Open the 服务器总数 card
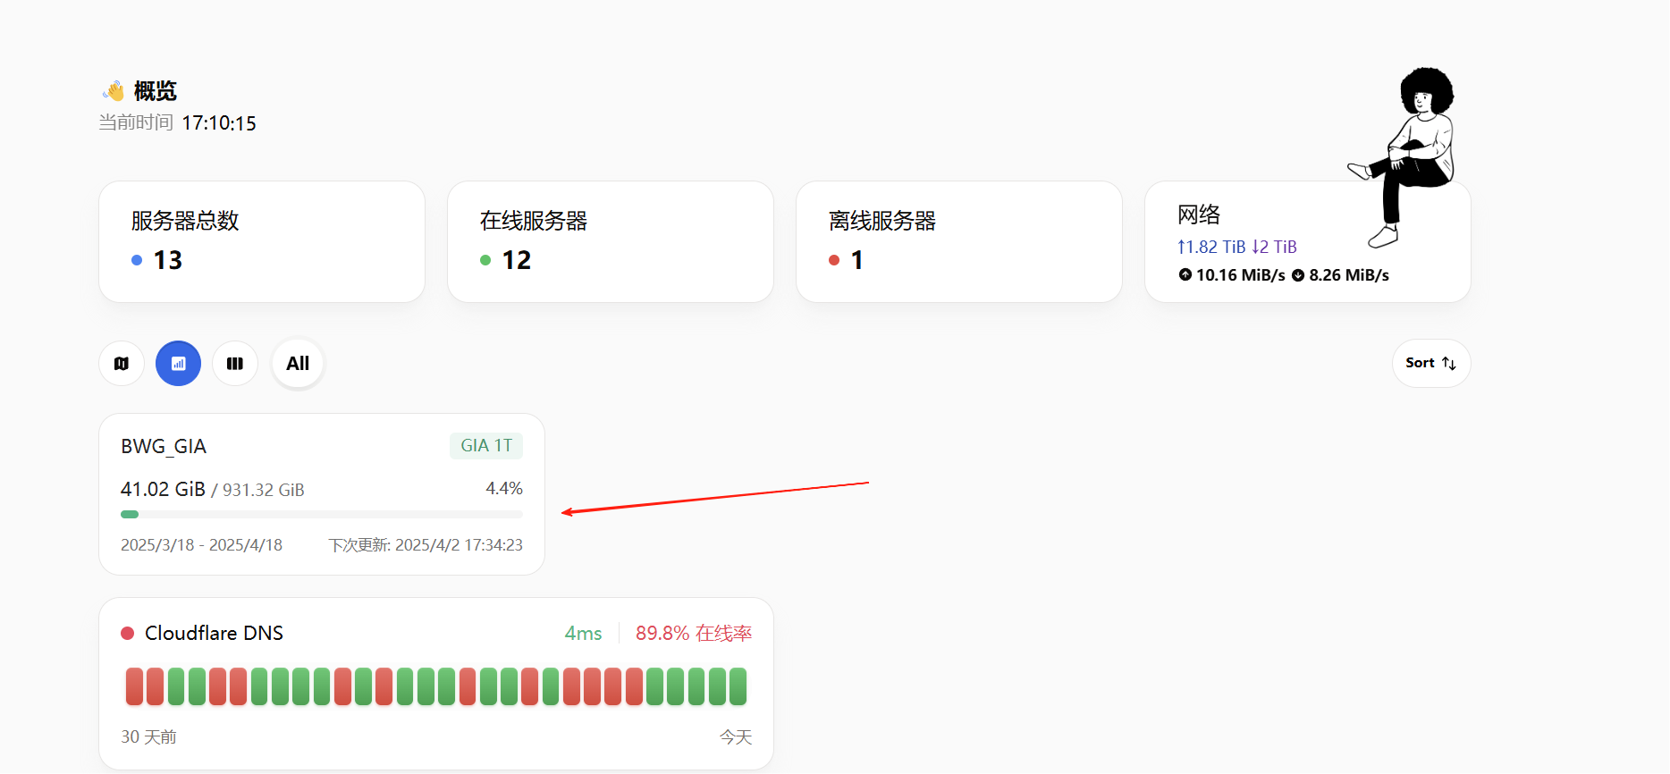This screenshot has height=774, width=1670. click(x=262, y=241)
